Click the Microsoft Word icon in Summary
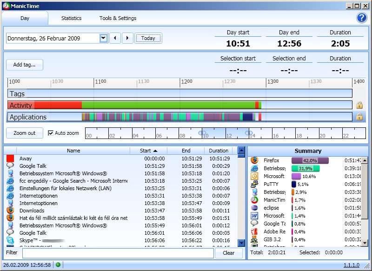This screenshot has width=372, height=271. coord(254,216)
